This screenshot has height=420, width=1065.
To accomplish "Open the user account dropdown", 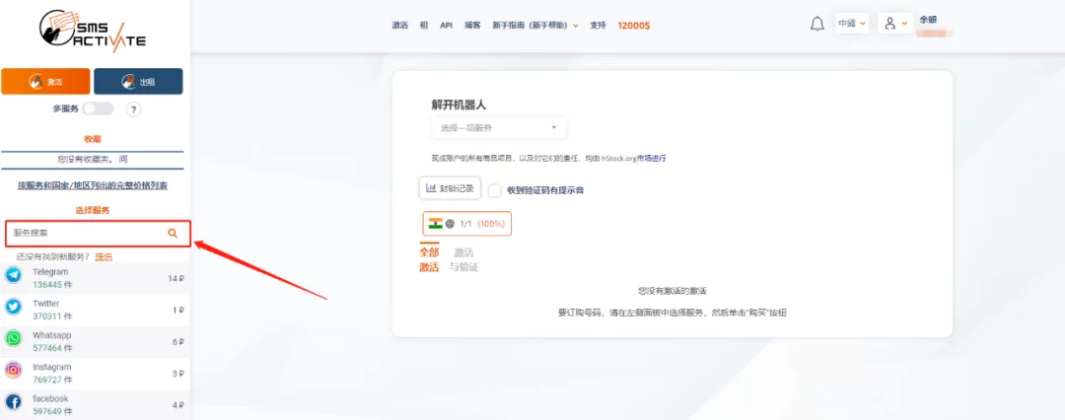I will tap(894, 24).
